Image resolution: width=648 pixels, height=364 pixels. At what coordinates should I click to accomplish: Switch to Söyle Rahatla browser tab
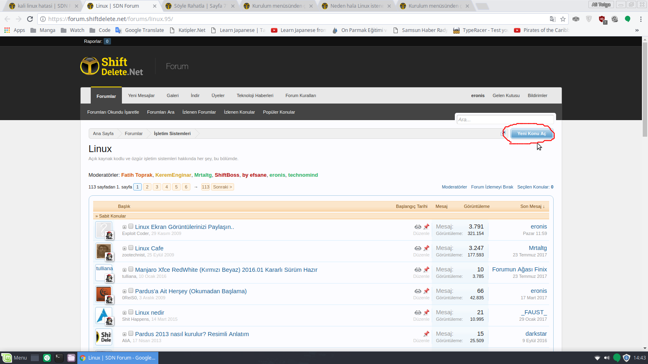pos(200,6)
